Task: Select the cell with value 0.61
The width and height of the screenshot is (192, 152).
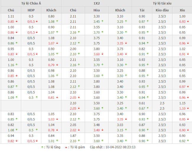Action: [x=142, y=103]
